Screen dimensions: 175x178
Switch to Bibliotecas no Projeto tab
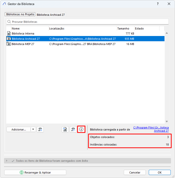tap(20, 14)
